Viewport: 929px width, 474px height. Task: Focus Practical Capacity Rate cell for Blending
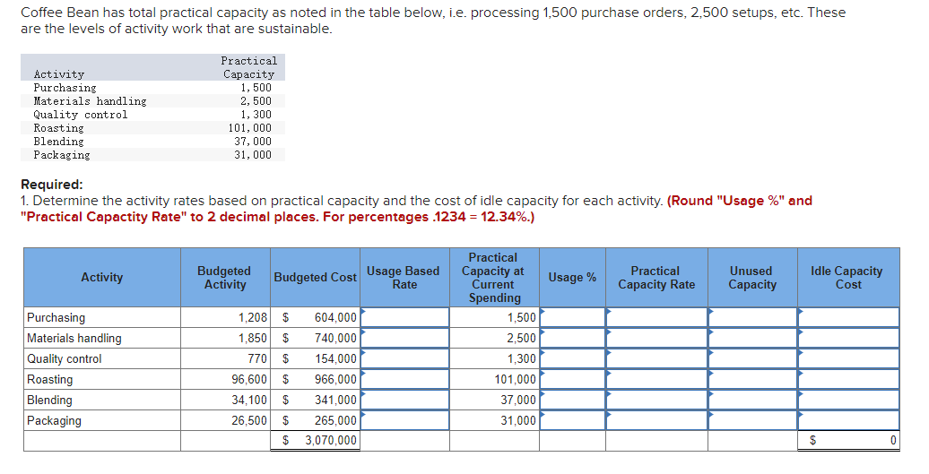pyautogui.click(x=656, y=400)
